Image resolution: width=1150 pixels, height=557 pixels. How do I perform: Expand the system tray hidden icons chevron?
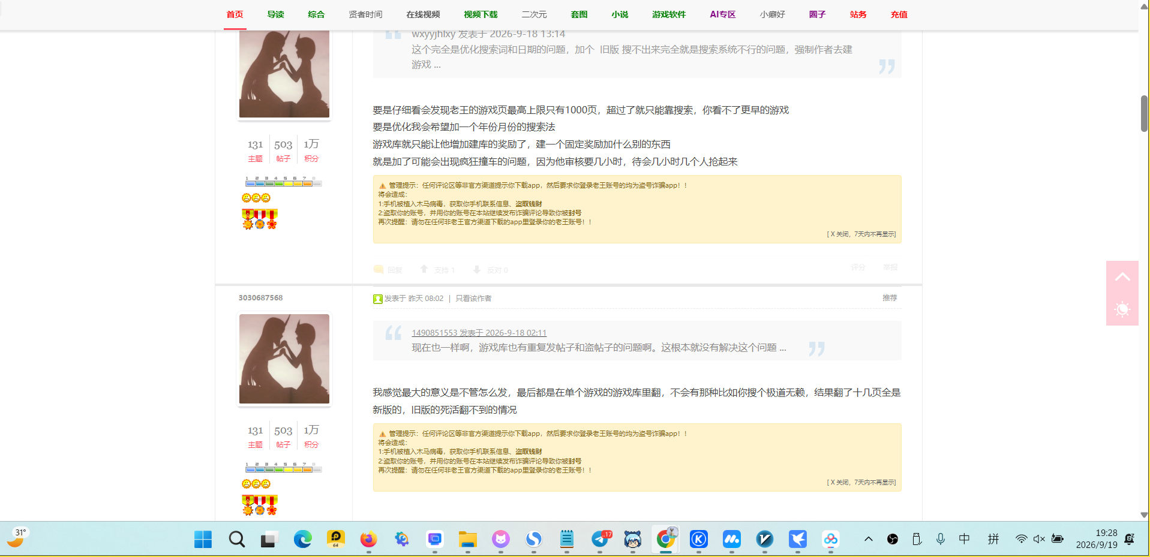coord(868,539)
